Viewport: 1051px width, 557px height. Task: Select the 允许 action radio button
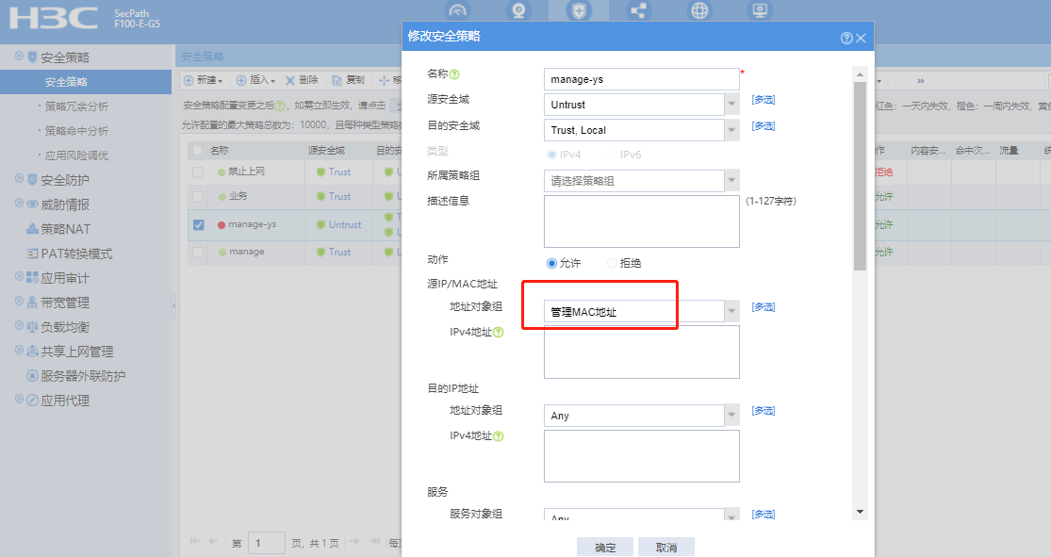551,263
